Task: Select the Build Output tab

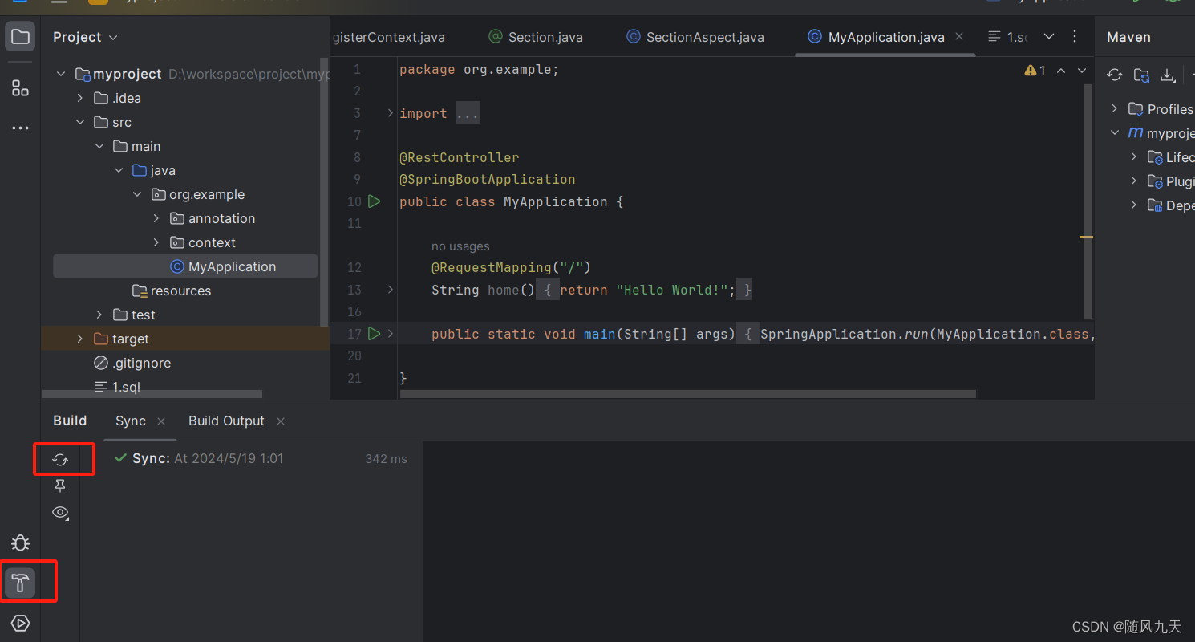Action: pyautogui.click(x=226, y=421)
